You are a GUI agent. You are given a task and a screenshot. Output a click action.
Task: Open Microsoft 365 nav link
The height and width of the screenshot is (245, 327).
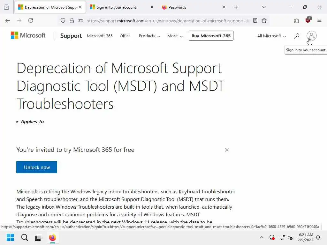(100, 36)
